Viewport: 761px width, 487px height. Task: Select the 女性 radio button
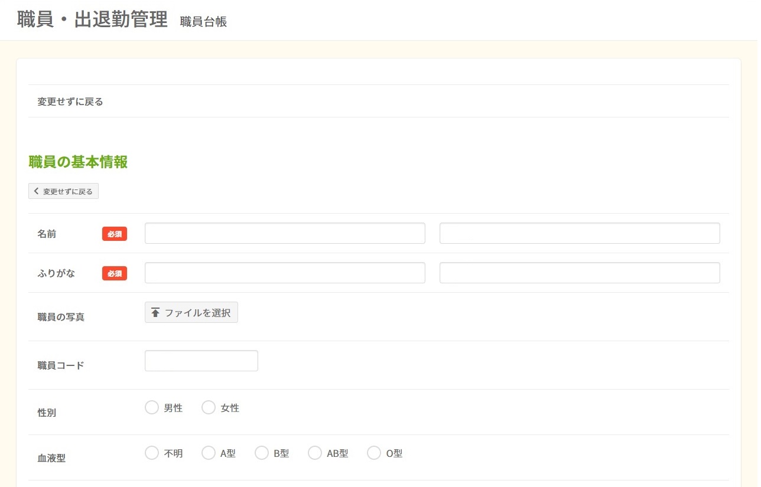click(x=209, y=408)
